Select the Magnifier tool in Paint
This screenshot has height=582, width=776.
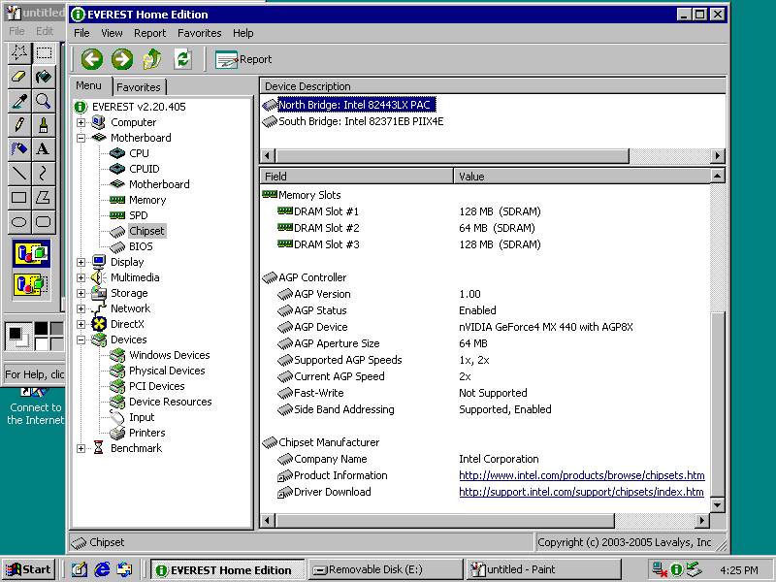coord(43,101)
